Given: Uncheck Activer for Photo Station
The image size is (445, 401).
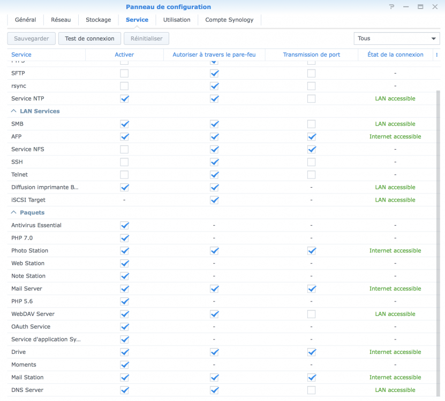Looking at the screenshot, I should click(x=124, y=251).
